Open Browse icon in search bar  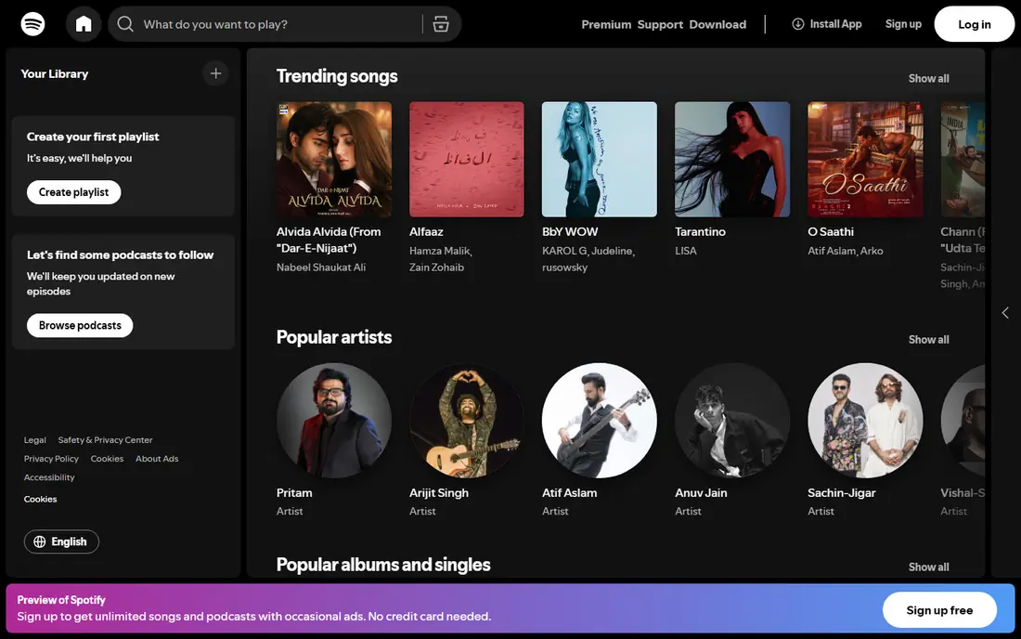click(x=441, y=24)
